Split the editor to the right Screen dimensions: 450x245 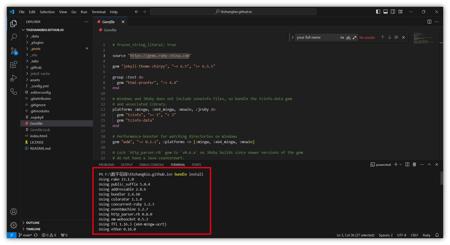tap(429, 22)
